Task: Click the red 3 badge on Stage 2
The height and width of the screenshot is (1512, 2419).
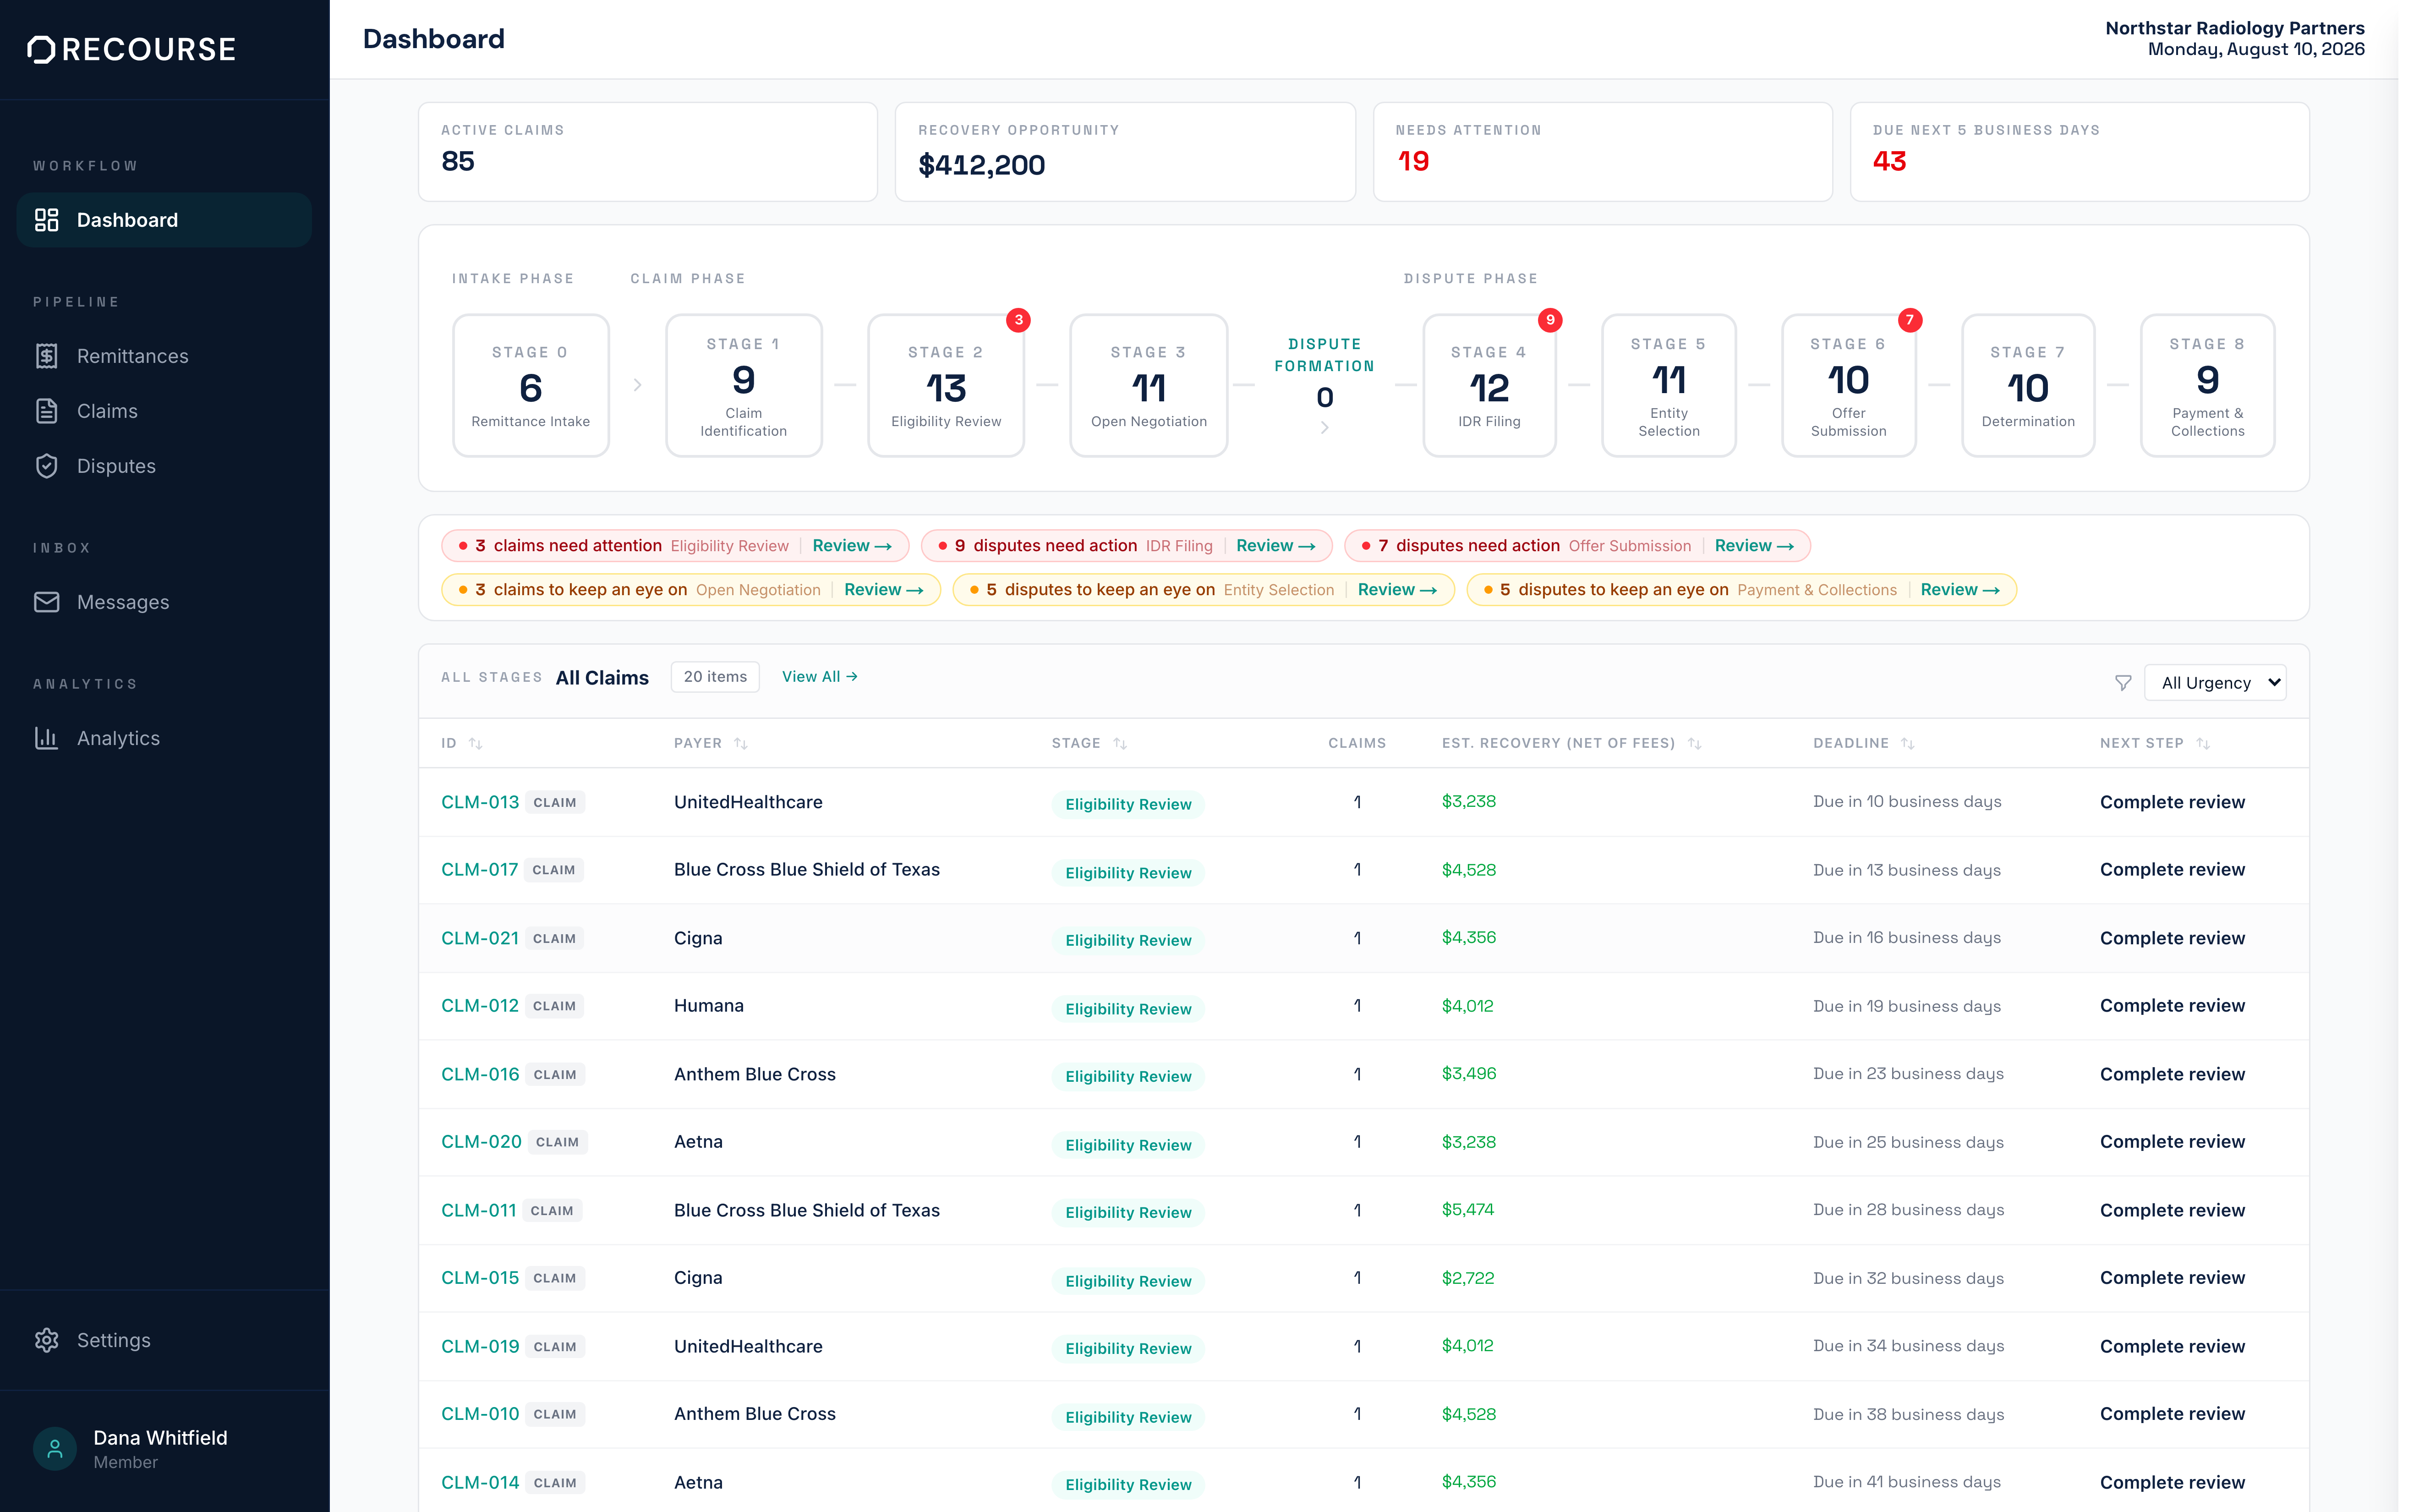Action: 1018,320
